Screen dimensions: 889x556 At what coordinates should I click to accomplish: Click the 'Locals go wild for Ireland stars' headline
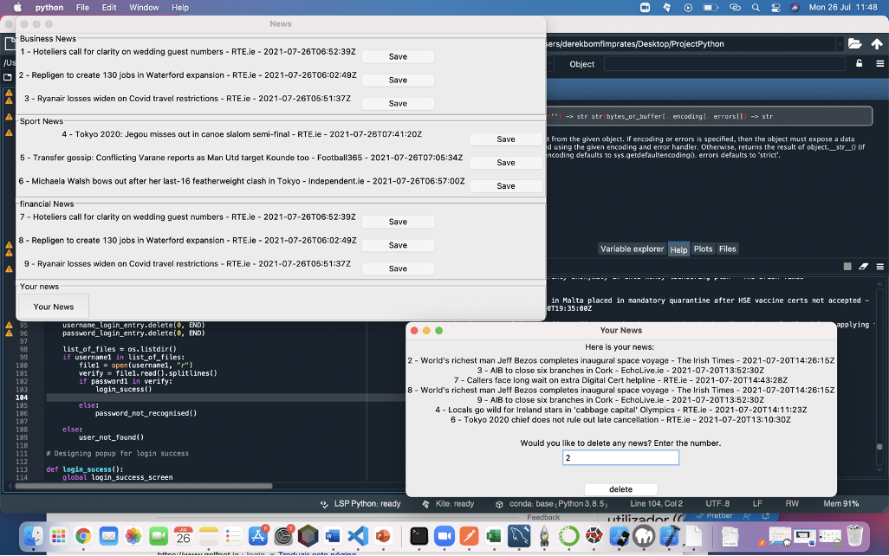(x=620, y=410)
